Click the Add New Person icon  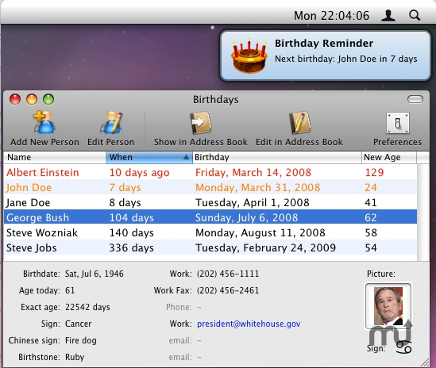[x=44, y=122]
